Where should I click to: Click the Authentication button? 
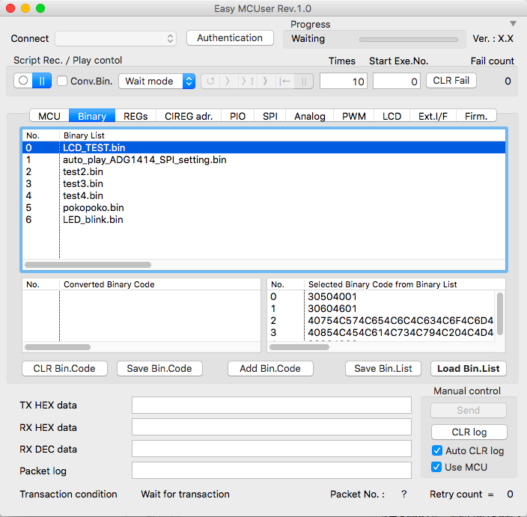[230, 38]
